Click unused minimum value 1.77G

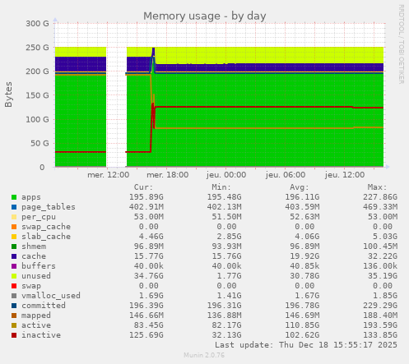(229, 276)
